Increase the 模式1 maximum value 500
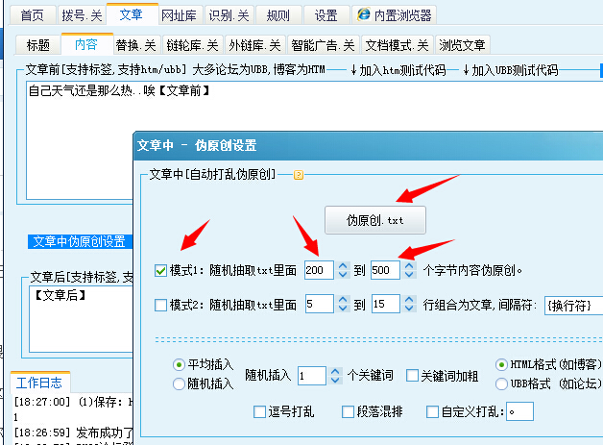Viewport: 603px width, 445px height. click(409, 265)
